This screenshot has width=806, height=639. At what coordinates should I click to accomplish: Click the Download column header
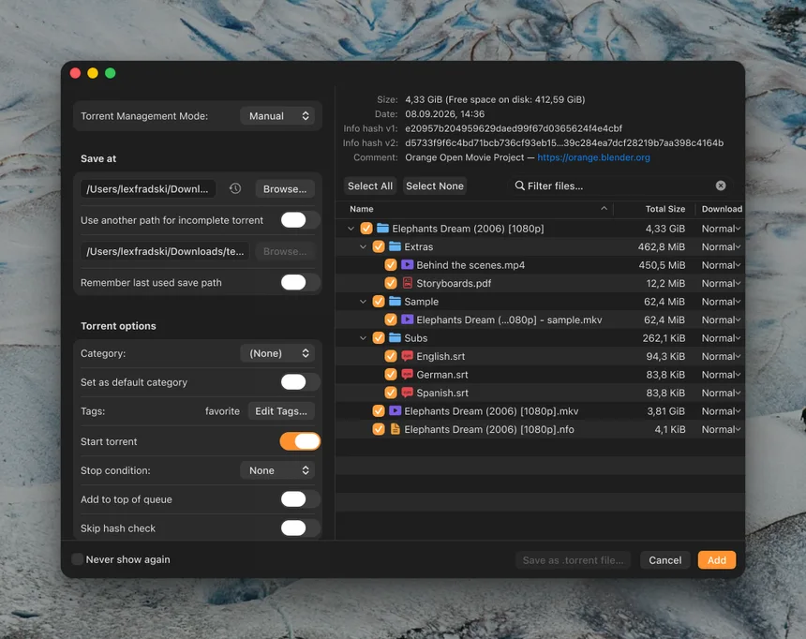722,209
